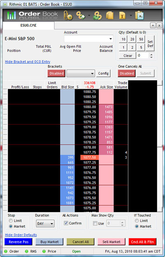Click the paperclip attach icon with plus
Screen dimensions: 165x257
(x=68, y=16)
